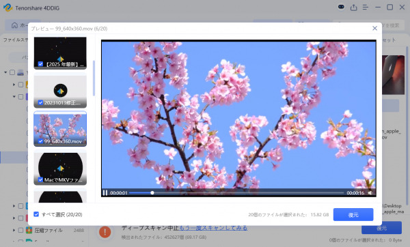Viewport: 410px width, 247px height.
Task: Collapse the top drive tree node arrow
Action: point(5,72)
